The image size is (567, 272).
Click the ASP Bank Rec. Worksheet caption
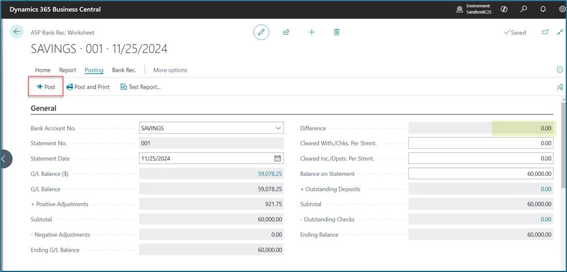[x=63, y=32]
